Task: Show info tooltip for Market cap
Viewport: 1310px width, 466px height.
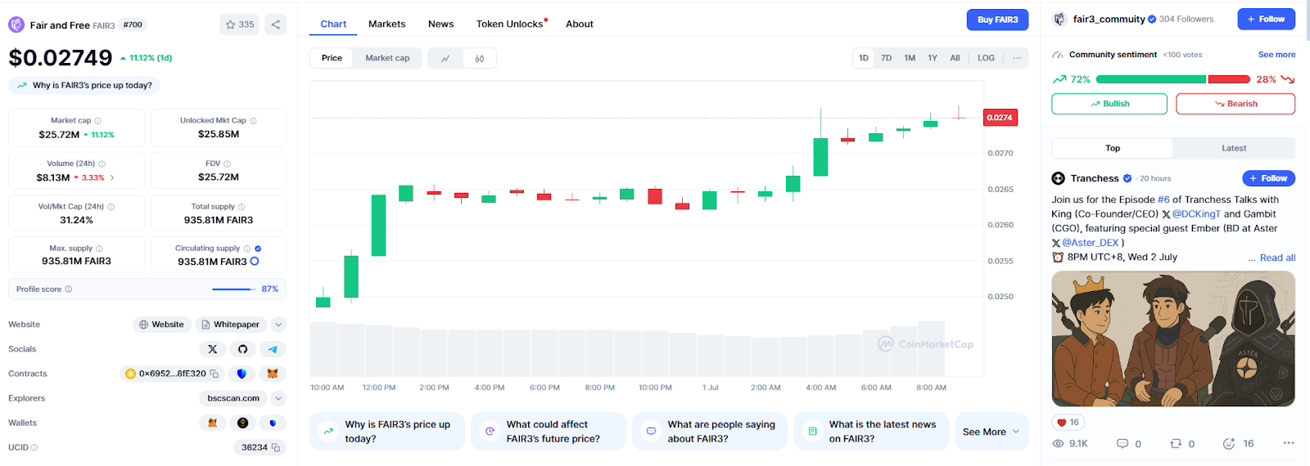Action: 98,121
